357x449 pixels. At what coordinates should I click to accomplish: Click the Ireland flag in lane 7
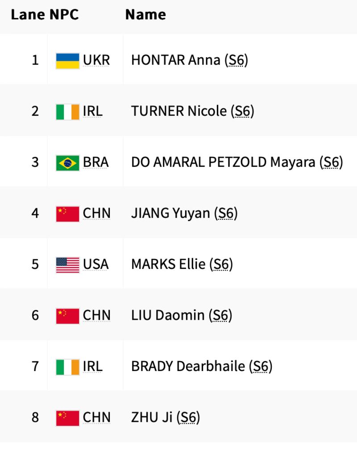pos(67,367)
